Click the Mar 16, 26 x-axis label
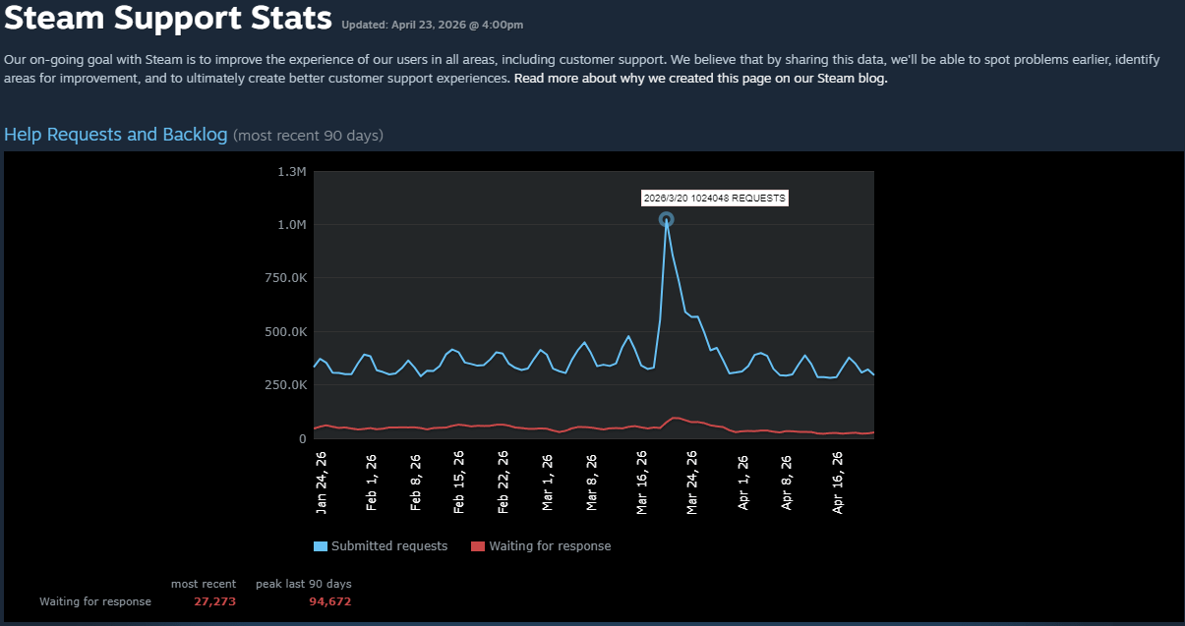Image resolution: width=1185 pixels, height=626 pixels. click(642, 483)
